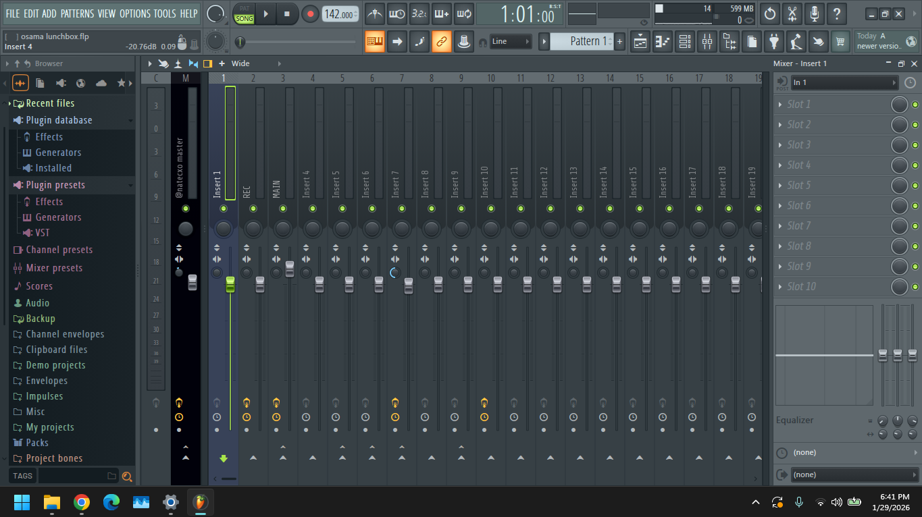Image resolution: width=922 pixels, height=517 pixels.
Task: Click the Play button
Action: pyautogui.click(x=266, y=13)
